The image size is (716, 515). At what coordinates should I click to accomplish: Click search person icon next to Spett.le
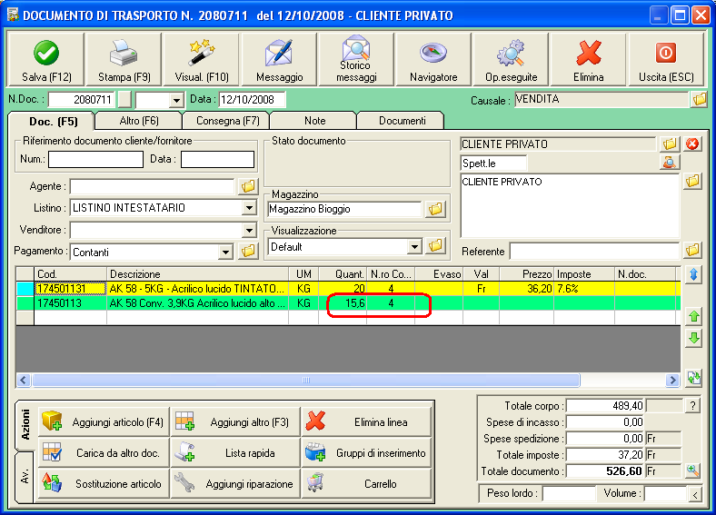(x=670, y=163)
